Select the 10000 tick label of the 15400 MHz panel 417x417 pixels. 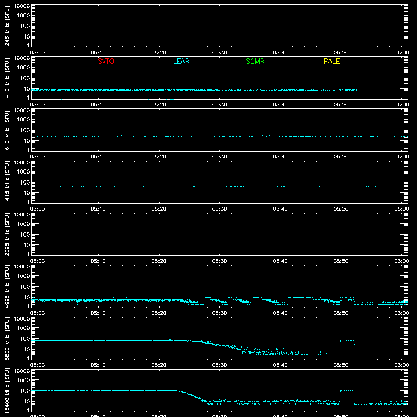point(22,371)
